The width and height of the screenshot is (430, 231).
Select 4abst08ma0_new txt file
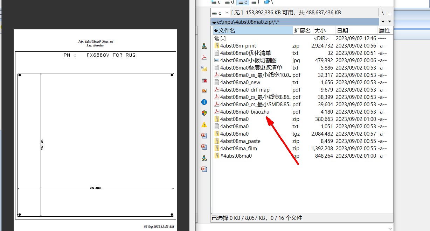(240, 82)
